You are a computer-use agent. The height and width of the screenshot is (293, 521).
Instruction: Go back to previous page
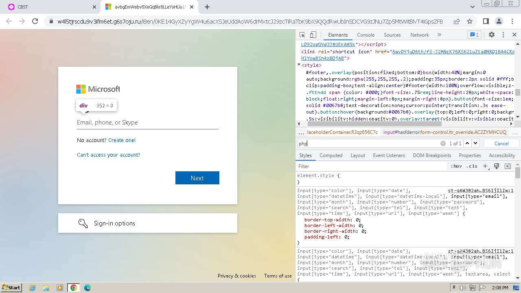pos(9,22)
